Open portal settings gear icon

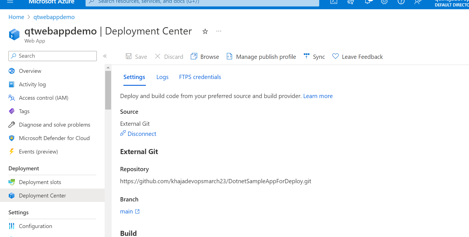click(384, 2)
